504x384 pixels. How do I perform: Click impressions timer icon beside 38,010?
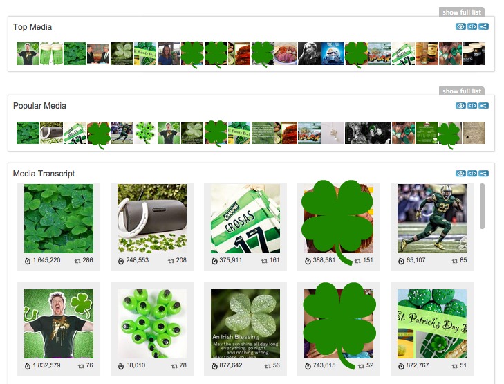tap(121, 366)
